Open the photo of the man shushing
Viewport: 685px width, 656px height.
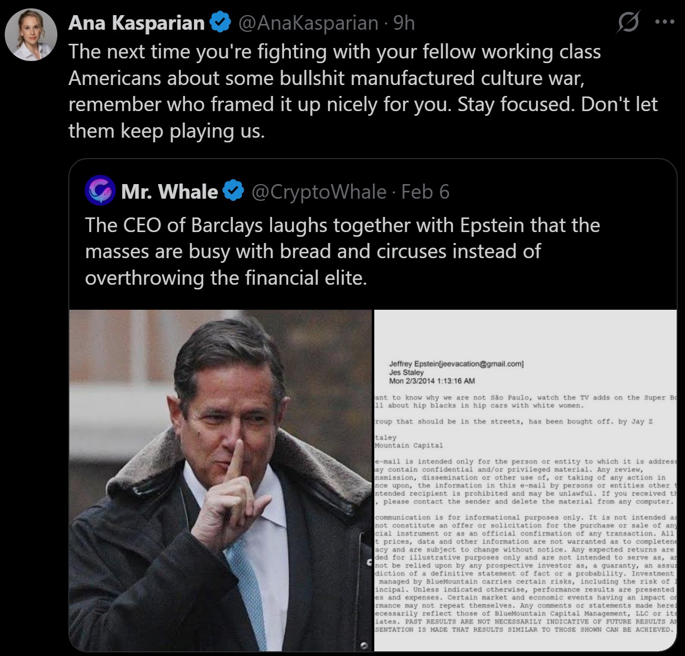click(x=221, y=480)
